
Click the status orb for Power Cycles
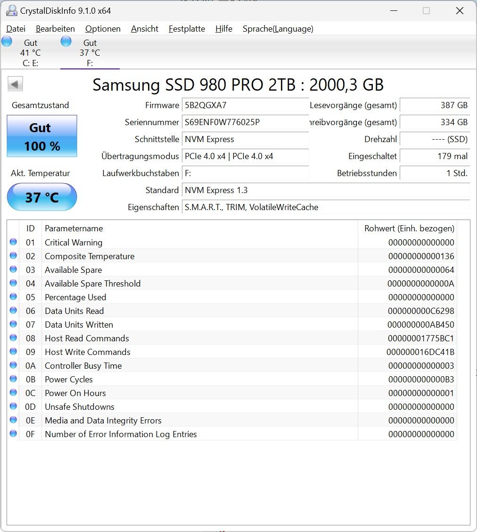coord(13,378)
